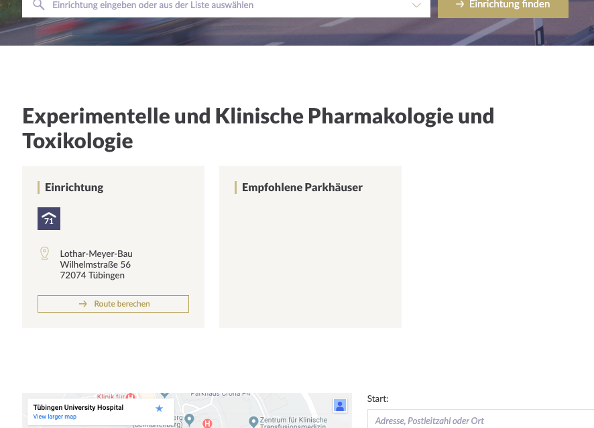Click the Start address input field
Screen dimensions: 594x428
click(480, 420)
